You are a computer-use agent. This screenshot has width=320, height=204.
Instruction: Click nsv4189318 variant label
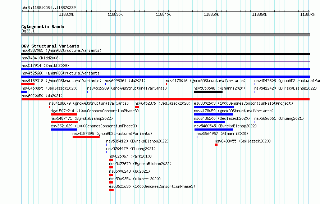[x=61, y=81]
